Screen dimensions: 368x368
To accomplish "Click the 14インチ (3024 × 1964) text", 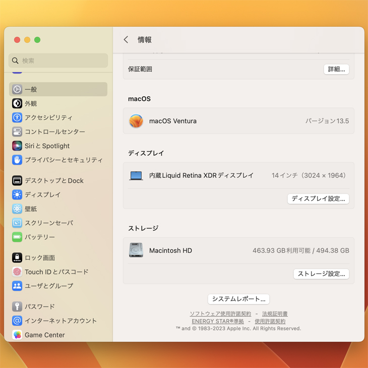I will pyautogui.click(x=309, y=175).
